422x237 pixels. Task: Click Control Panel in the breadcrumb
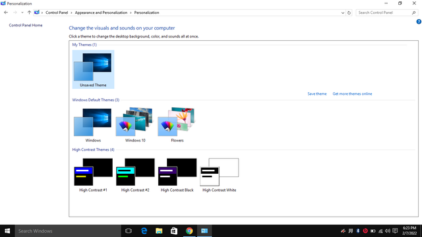coord(57,13)
